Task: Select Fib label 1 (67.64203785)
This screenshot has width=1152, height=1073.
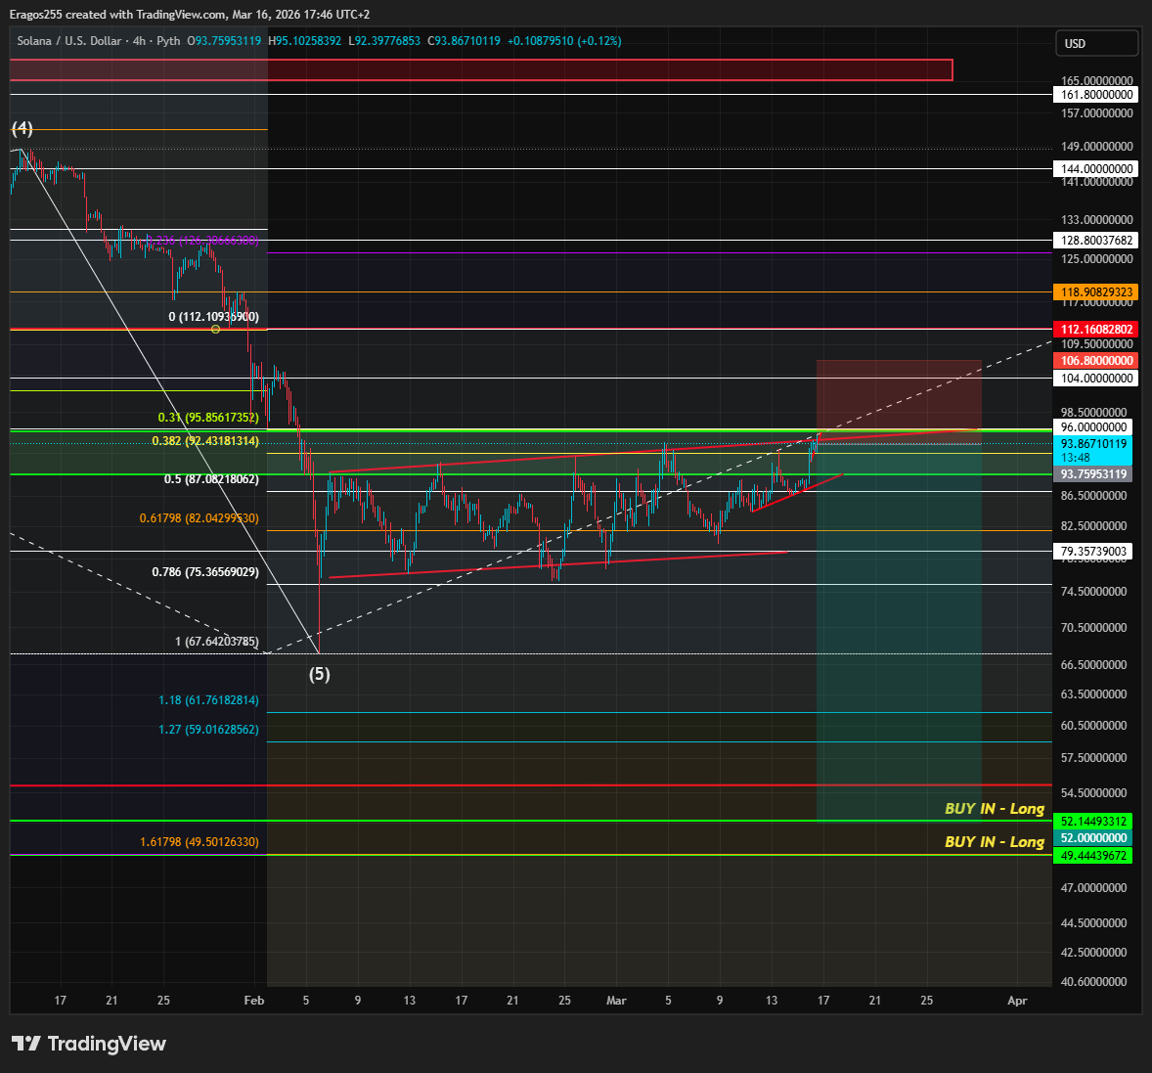Action: (217, 642)
